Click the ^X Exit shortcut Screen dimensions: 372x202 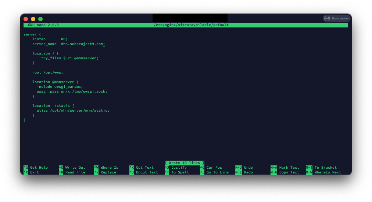click(x=31, y=172)
